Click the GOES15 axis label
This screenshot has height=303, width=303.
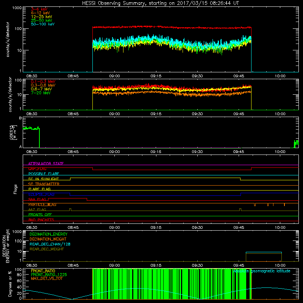click(13, 133)
